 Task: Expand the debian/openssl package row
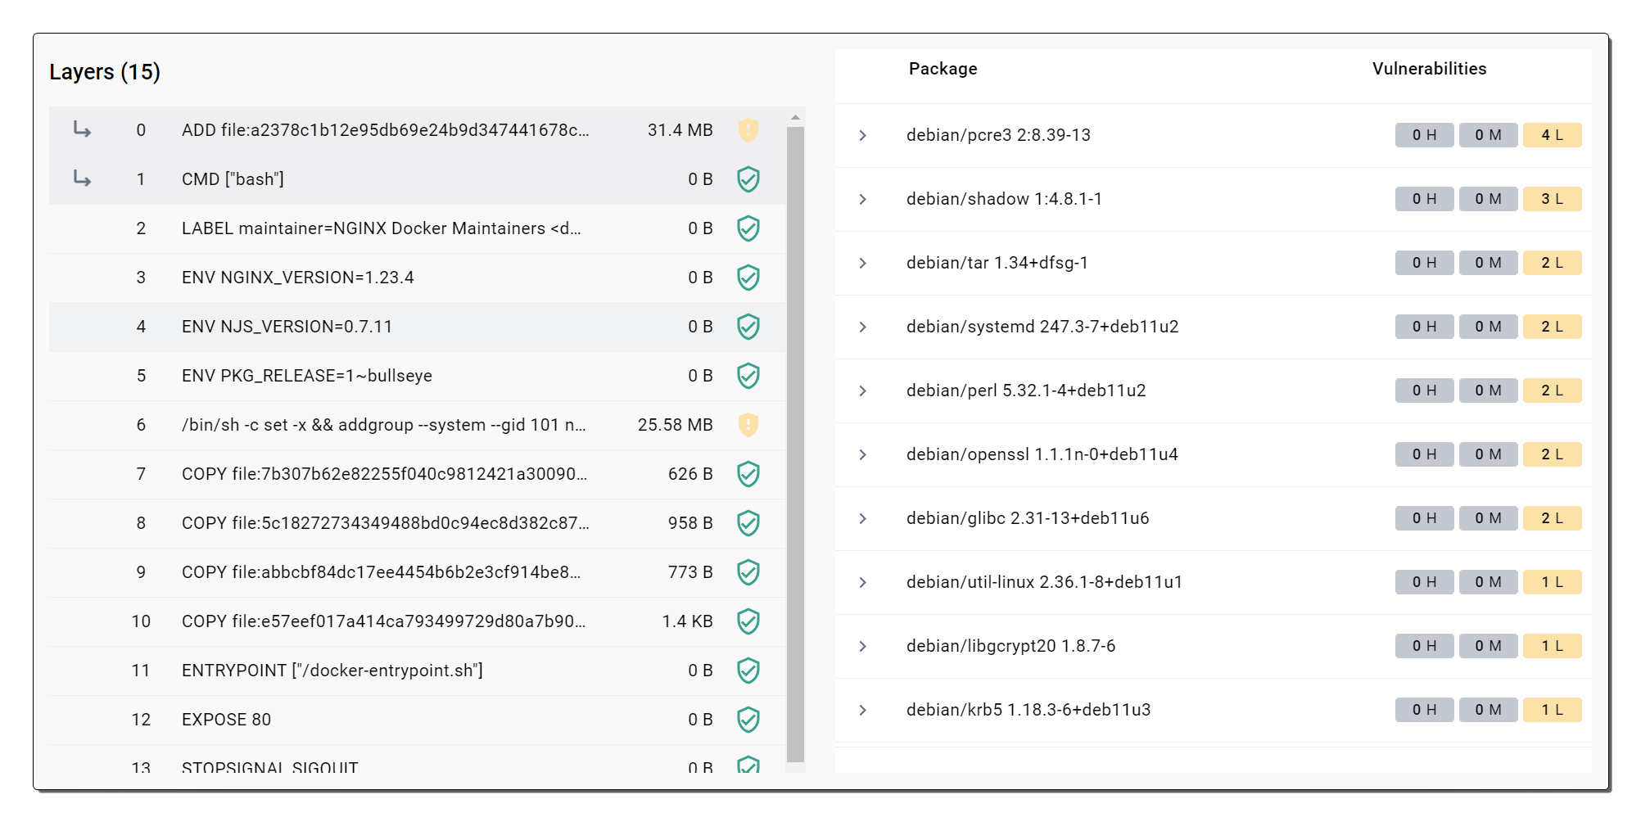(862, 454)
